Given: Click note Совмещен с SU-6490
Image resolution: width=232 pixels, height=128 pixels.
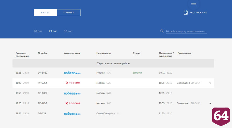Looking at the screenshot, I should coord(188,103).
